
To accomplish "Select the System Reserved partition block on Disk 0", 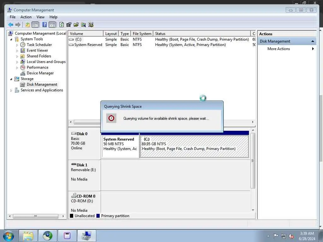I will point(120,147).
